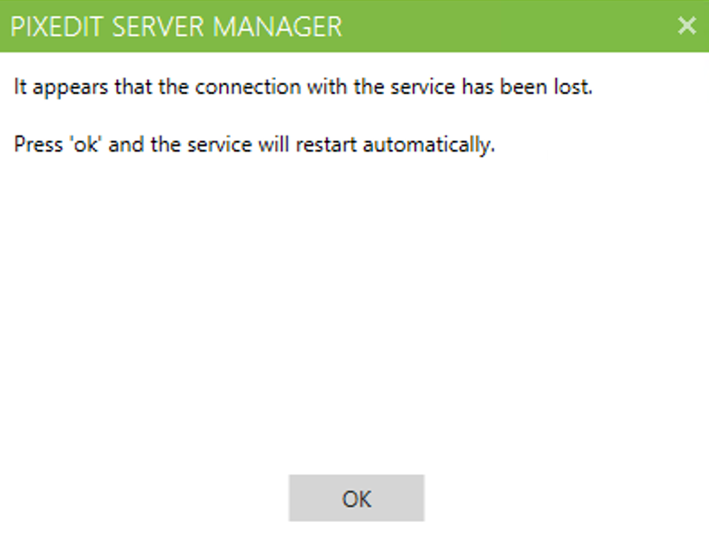Click the empty green title bar area
709x536 pixels.
click(507, 26)
